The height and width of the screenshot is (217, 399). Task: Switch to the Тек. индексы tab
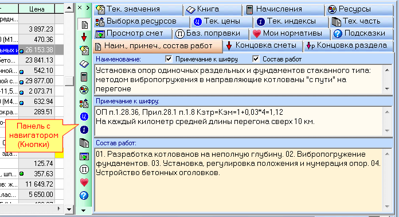tap(291, 21)
